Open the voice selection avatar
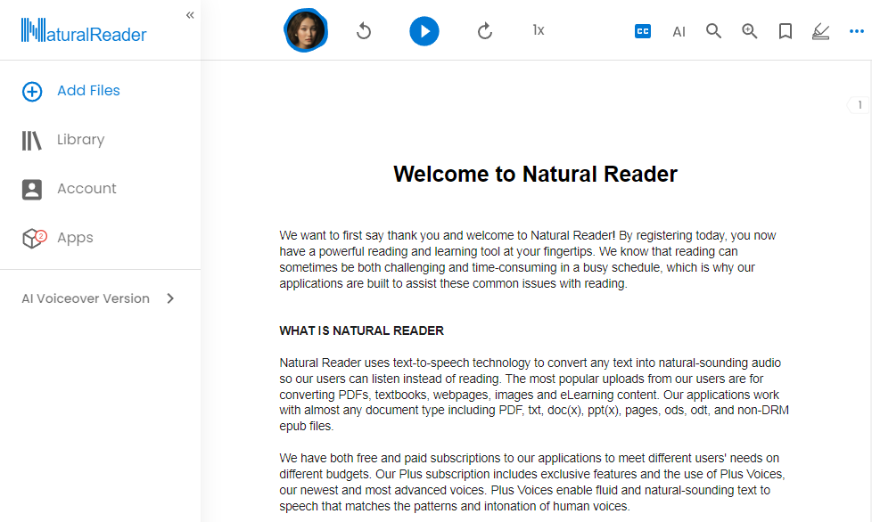The width and height of the screenshot is (872, 522). [305, 30]
